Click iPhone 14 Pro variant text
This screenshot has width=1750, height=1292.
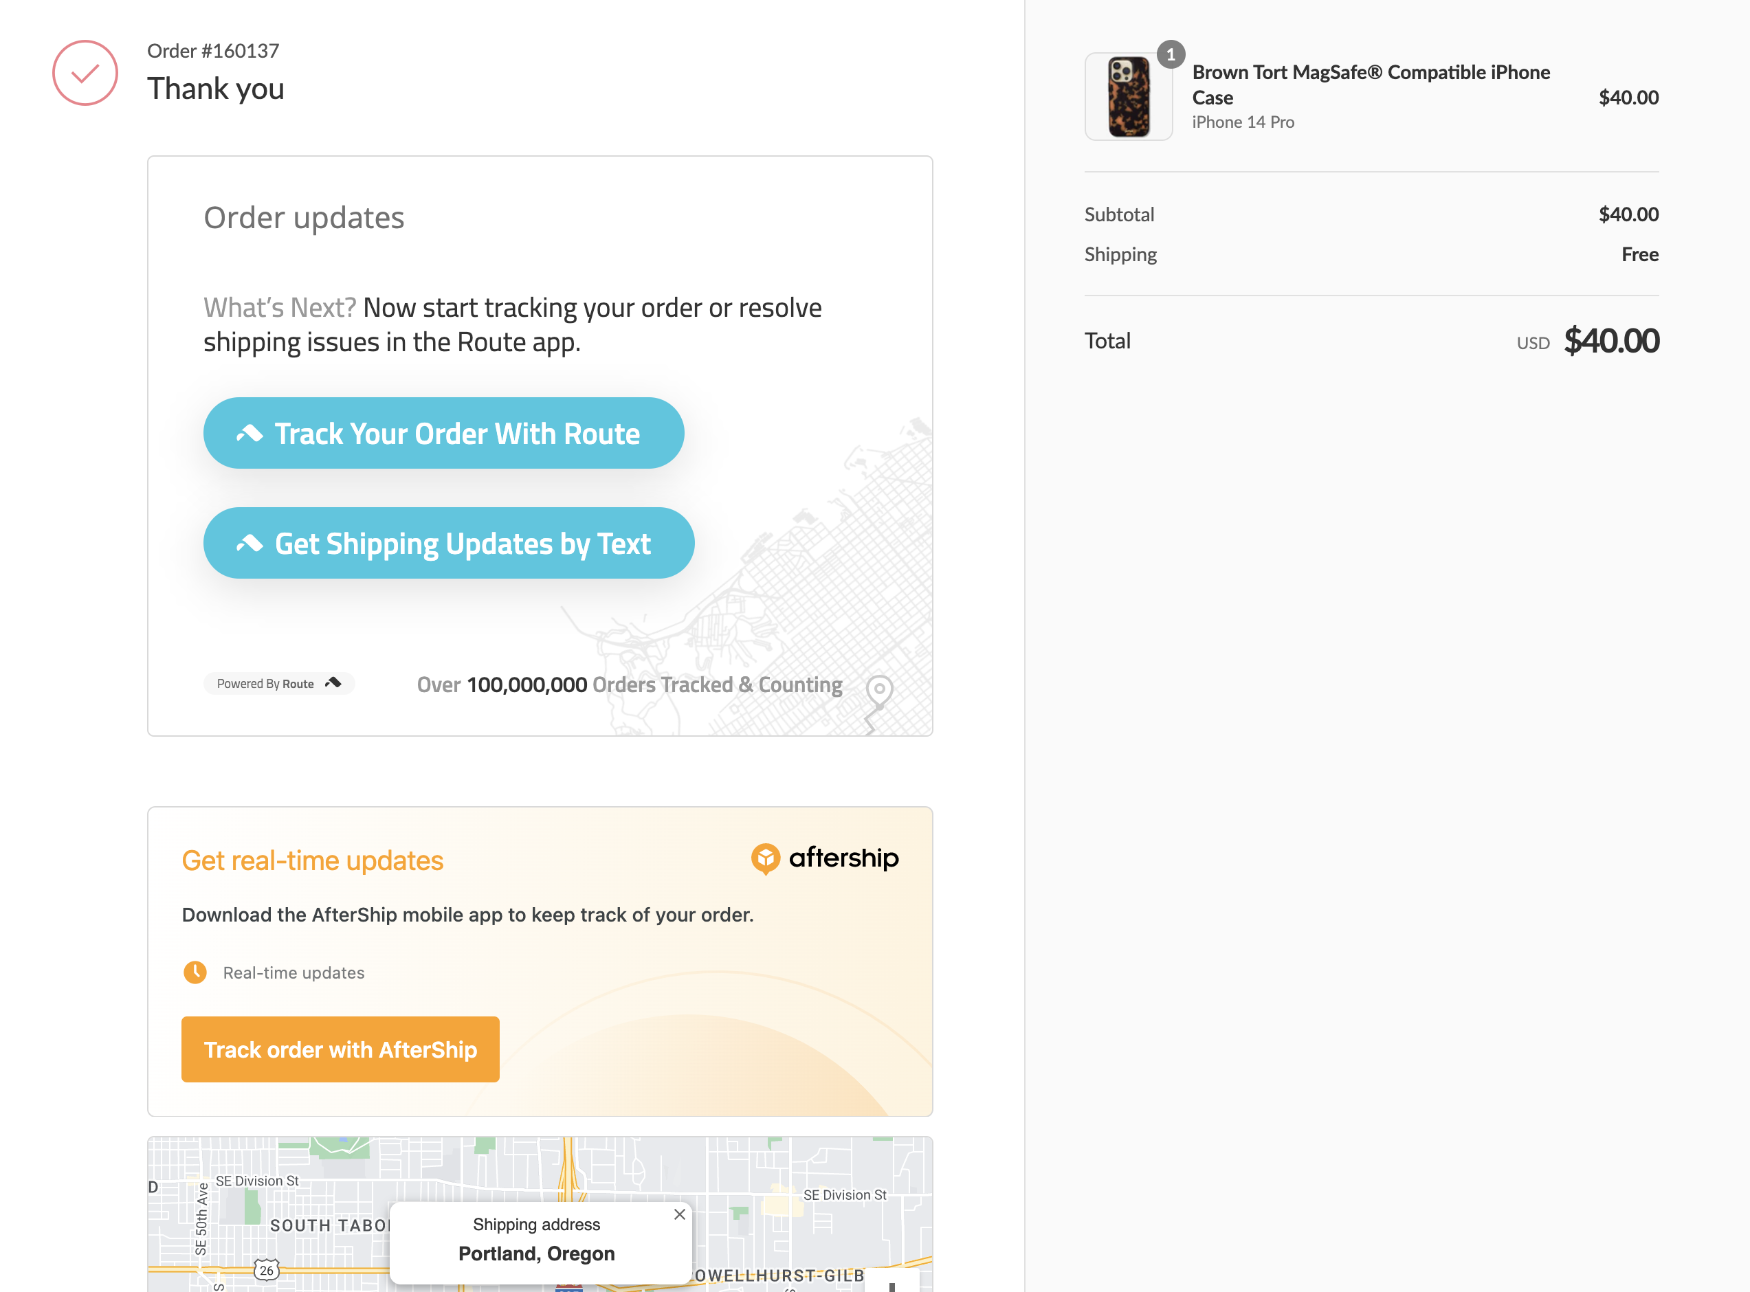[x=1243, y=122]
